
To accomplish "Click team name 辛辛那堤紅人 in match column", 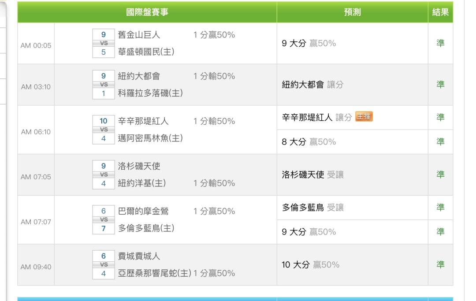I will click(143, 121).
